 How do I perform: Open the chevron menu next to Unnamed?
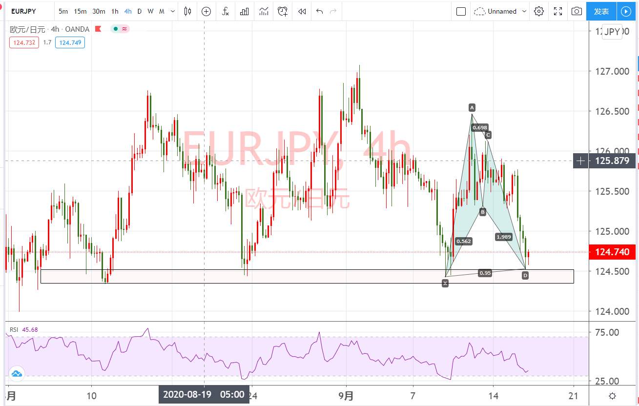[x=524, y=11]
